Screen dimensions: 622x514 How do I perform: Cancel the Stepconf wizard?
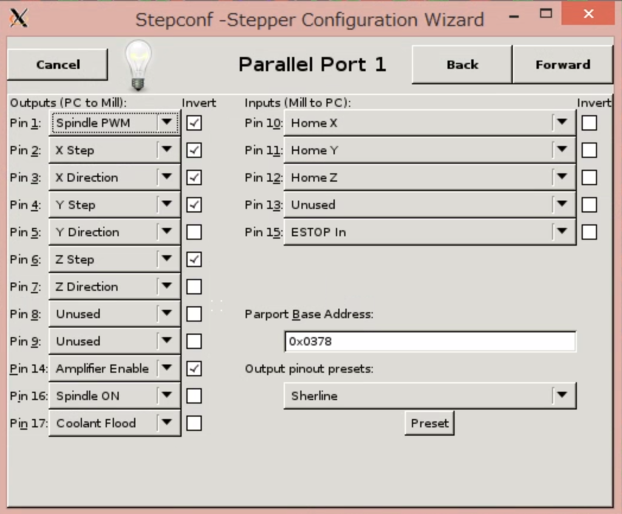click(x=58, y=64)
